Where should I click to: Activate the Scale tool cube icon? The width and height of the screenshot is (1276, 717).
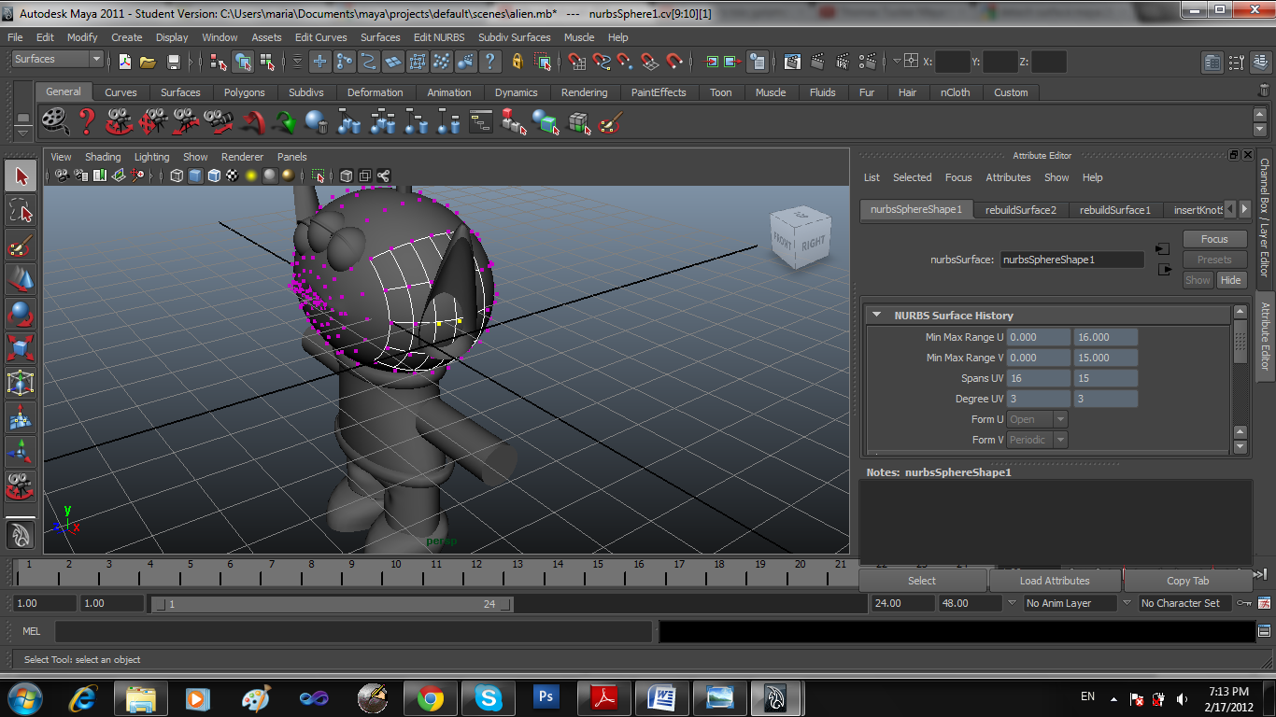coord(21,348)
